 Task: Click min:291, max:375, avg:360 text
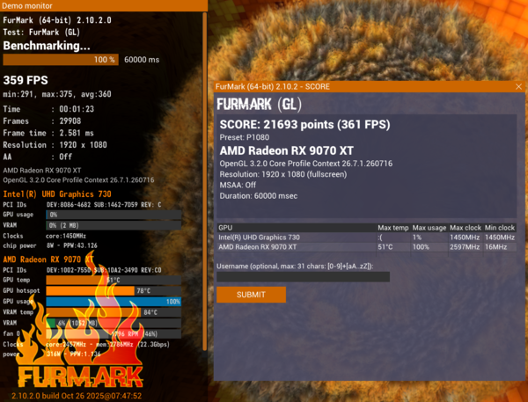point(57,94)
